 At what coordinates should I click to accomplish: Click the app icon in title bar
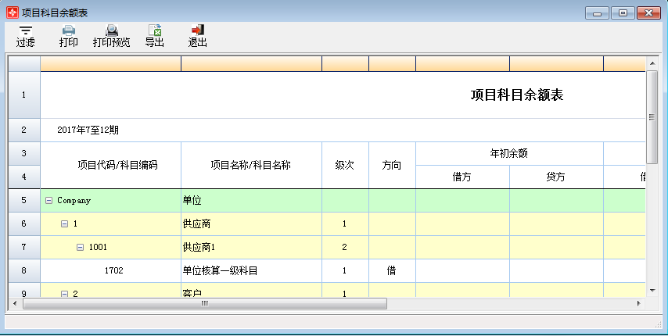point(12,13)
